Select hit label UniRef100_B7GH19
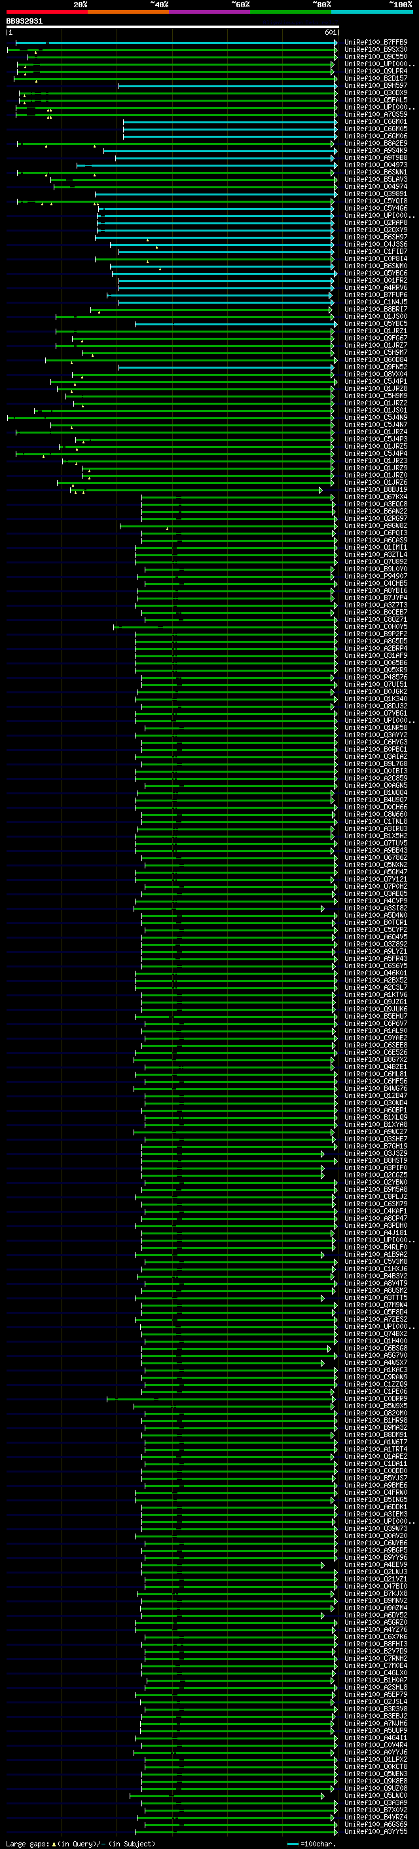The image size is (419, 1849). pyautogui.click(x=376, y=1147)
